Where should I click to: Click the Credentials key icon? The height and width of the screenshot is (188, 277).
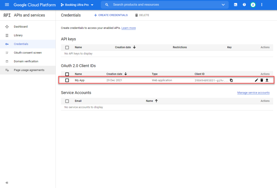[x=7, y=44]
